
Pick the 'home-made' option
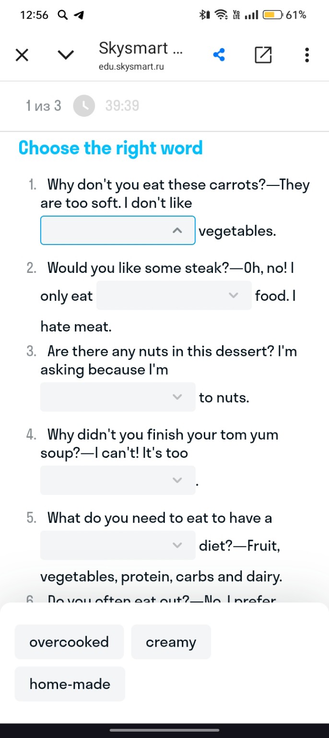pos(70,684)
